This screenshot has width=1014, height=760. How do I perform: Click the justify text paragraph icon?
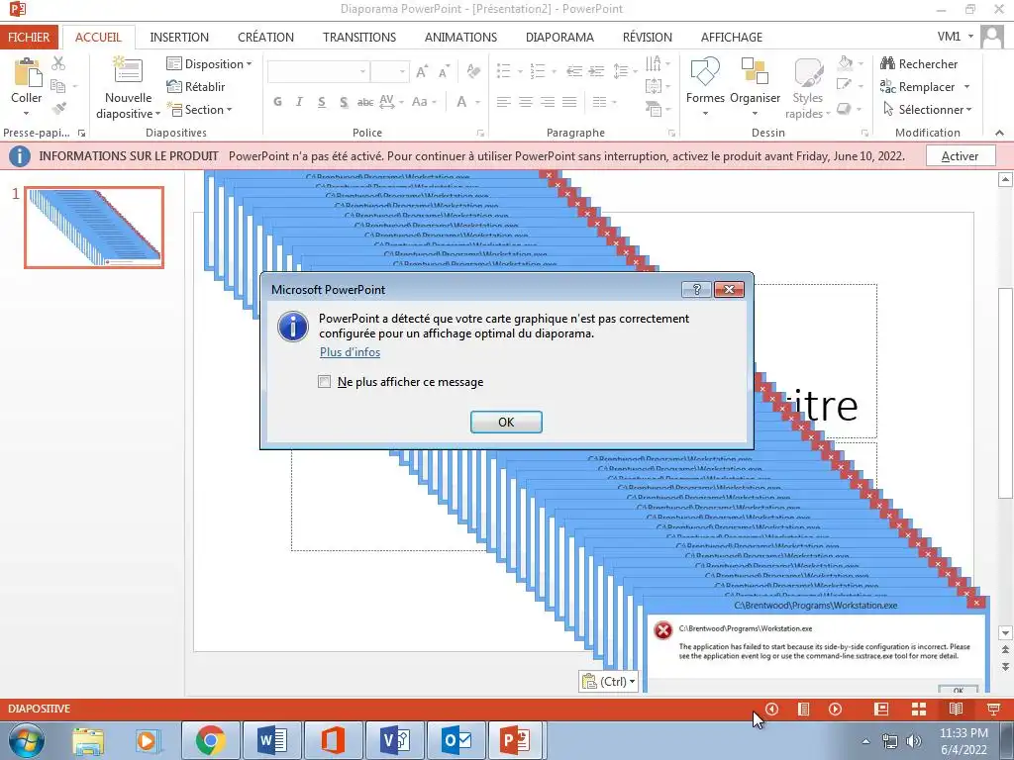[569, 102]
